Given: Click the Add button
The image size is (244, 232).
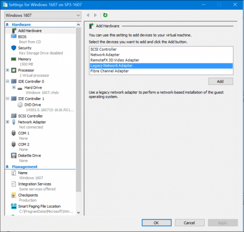Looking at the screenshot, I should coord(220,81).
